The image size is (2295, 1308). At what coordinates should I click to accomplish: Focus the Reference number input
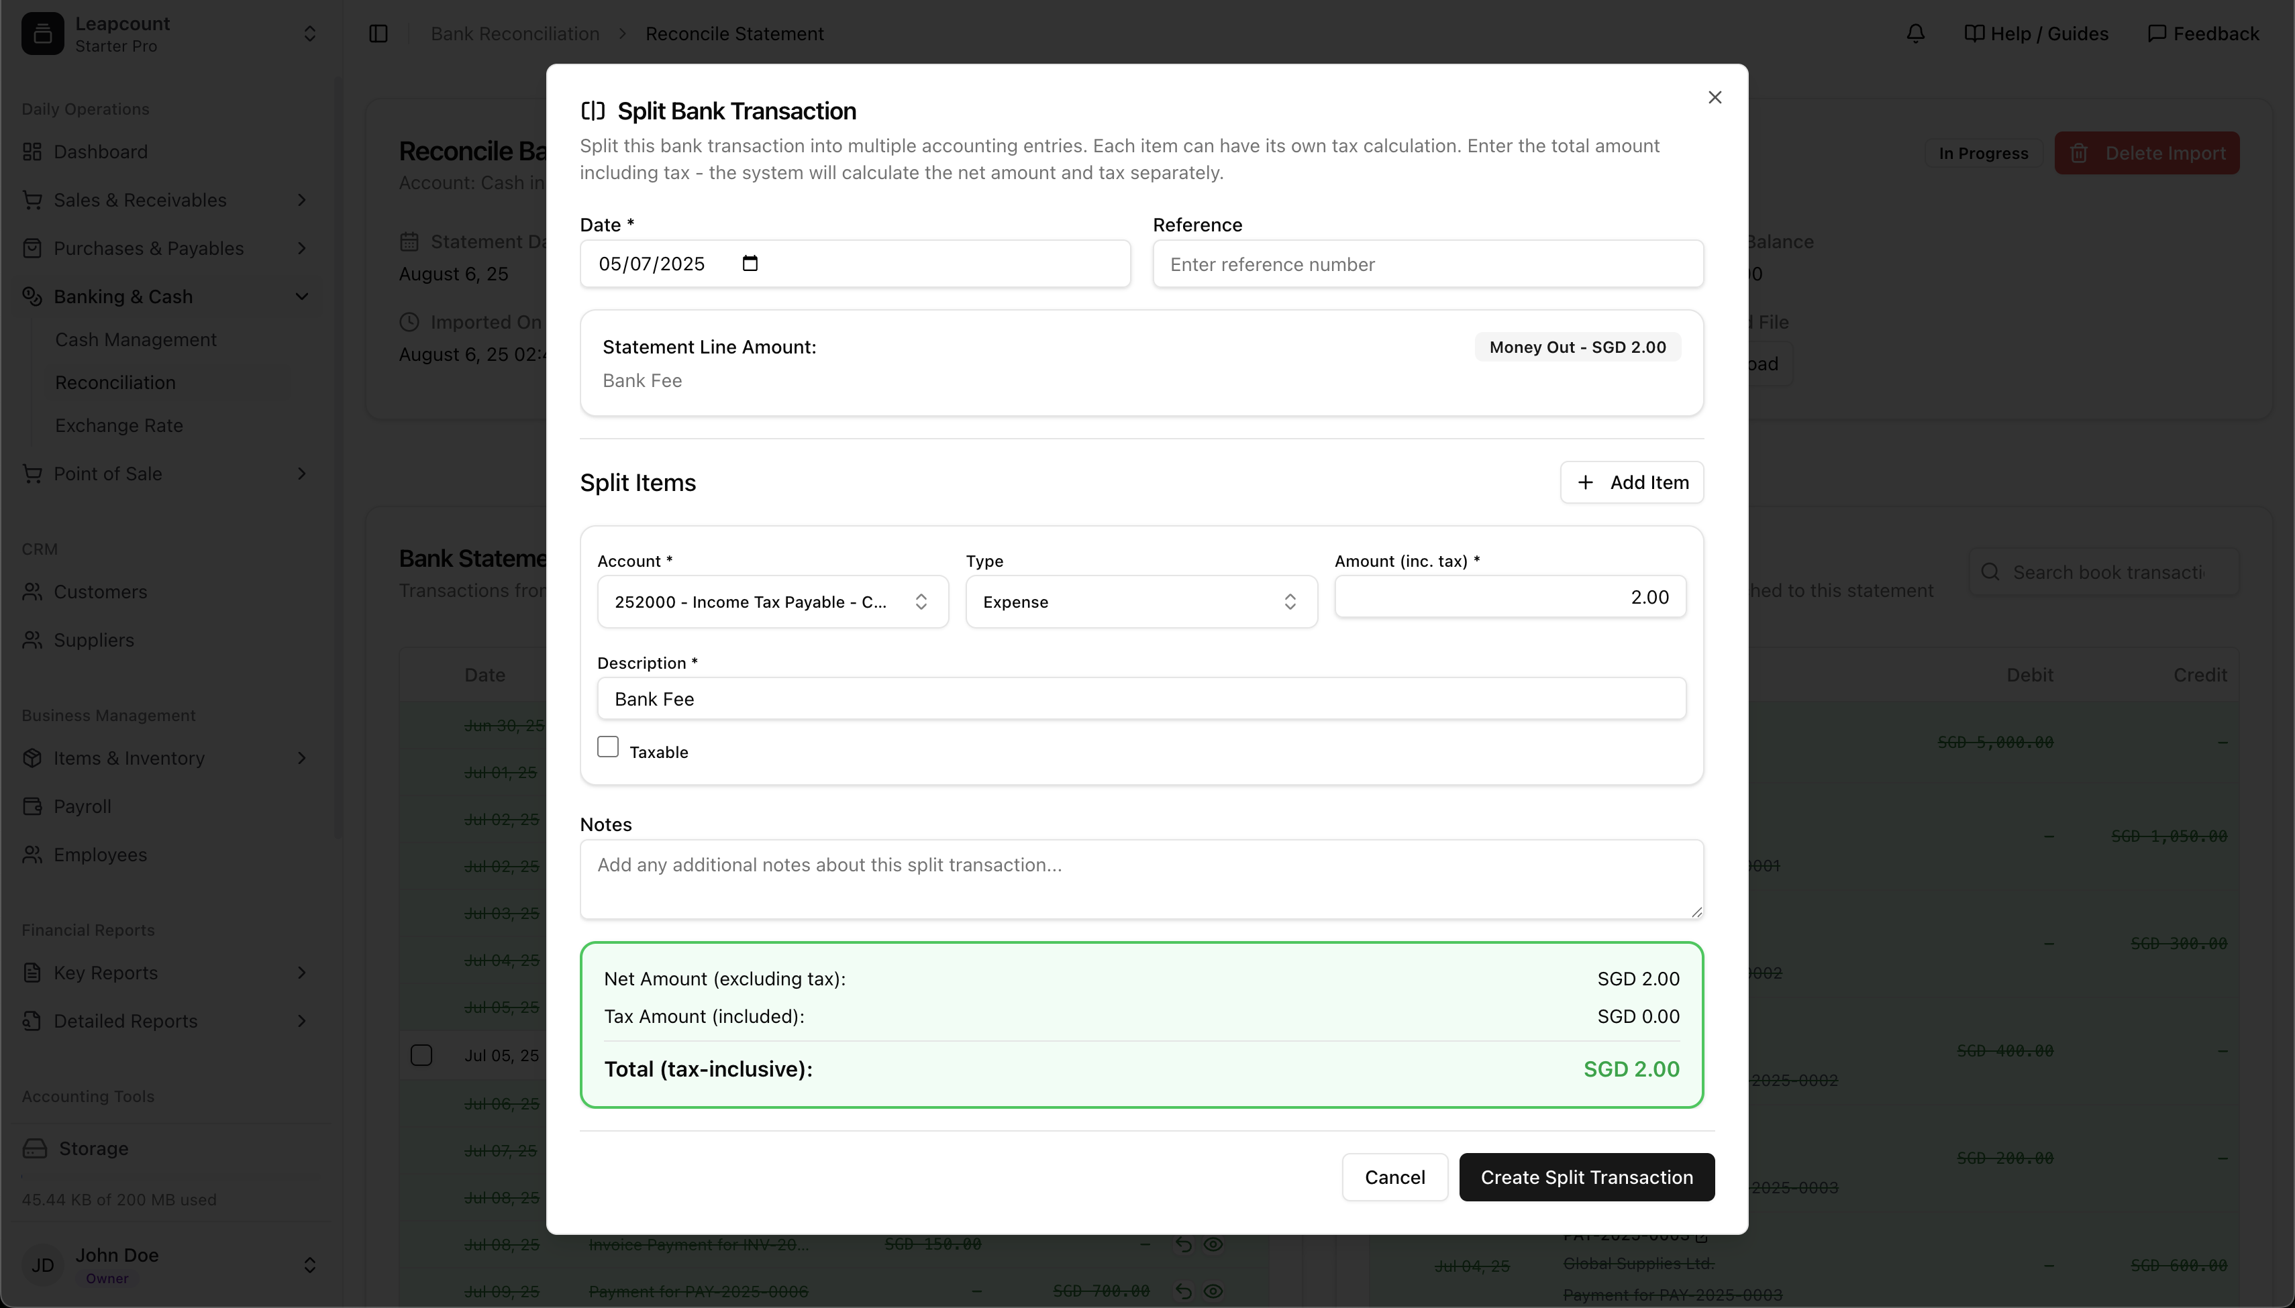pos(1428,264)
